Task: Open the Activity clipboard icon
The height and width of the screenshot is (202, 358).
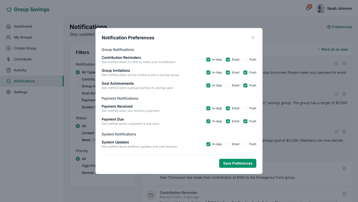Action: [8, 70]
